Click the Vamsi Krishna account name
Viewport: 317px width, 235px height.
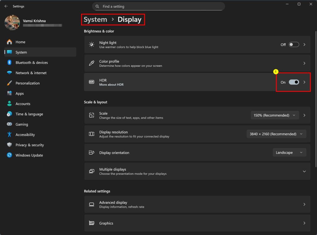coord(34,21)
